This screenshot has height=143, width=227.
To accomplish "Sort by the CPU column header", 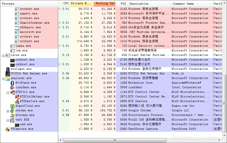I will click(64, 3).
